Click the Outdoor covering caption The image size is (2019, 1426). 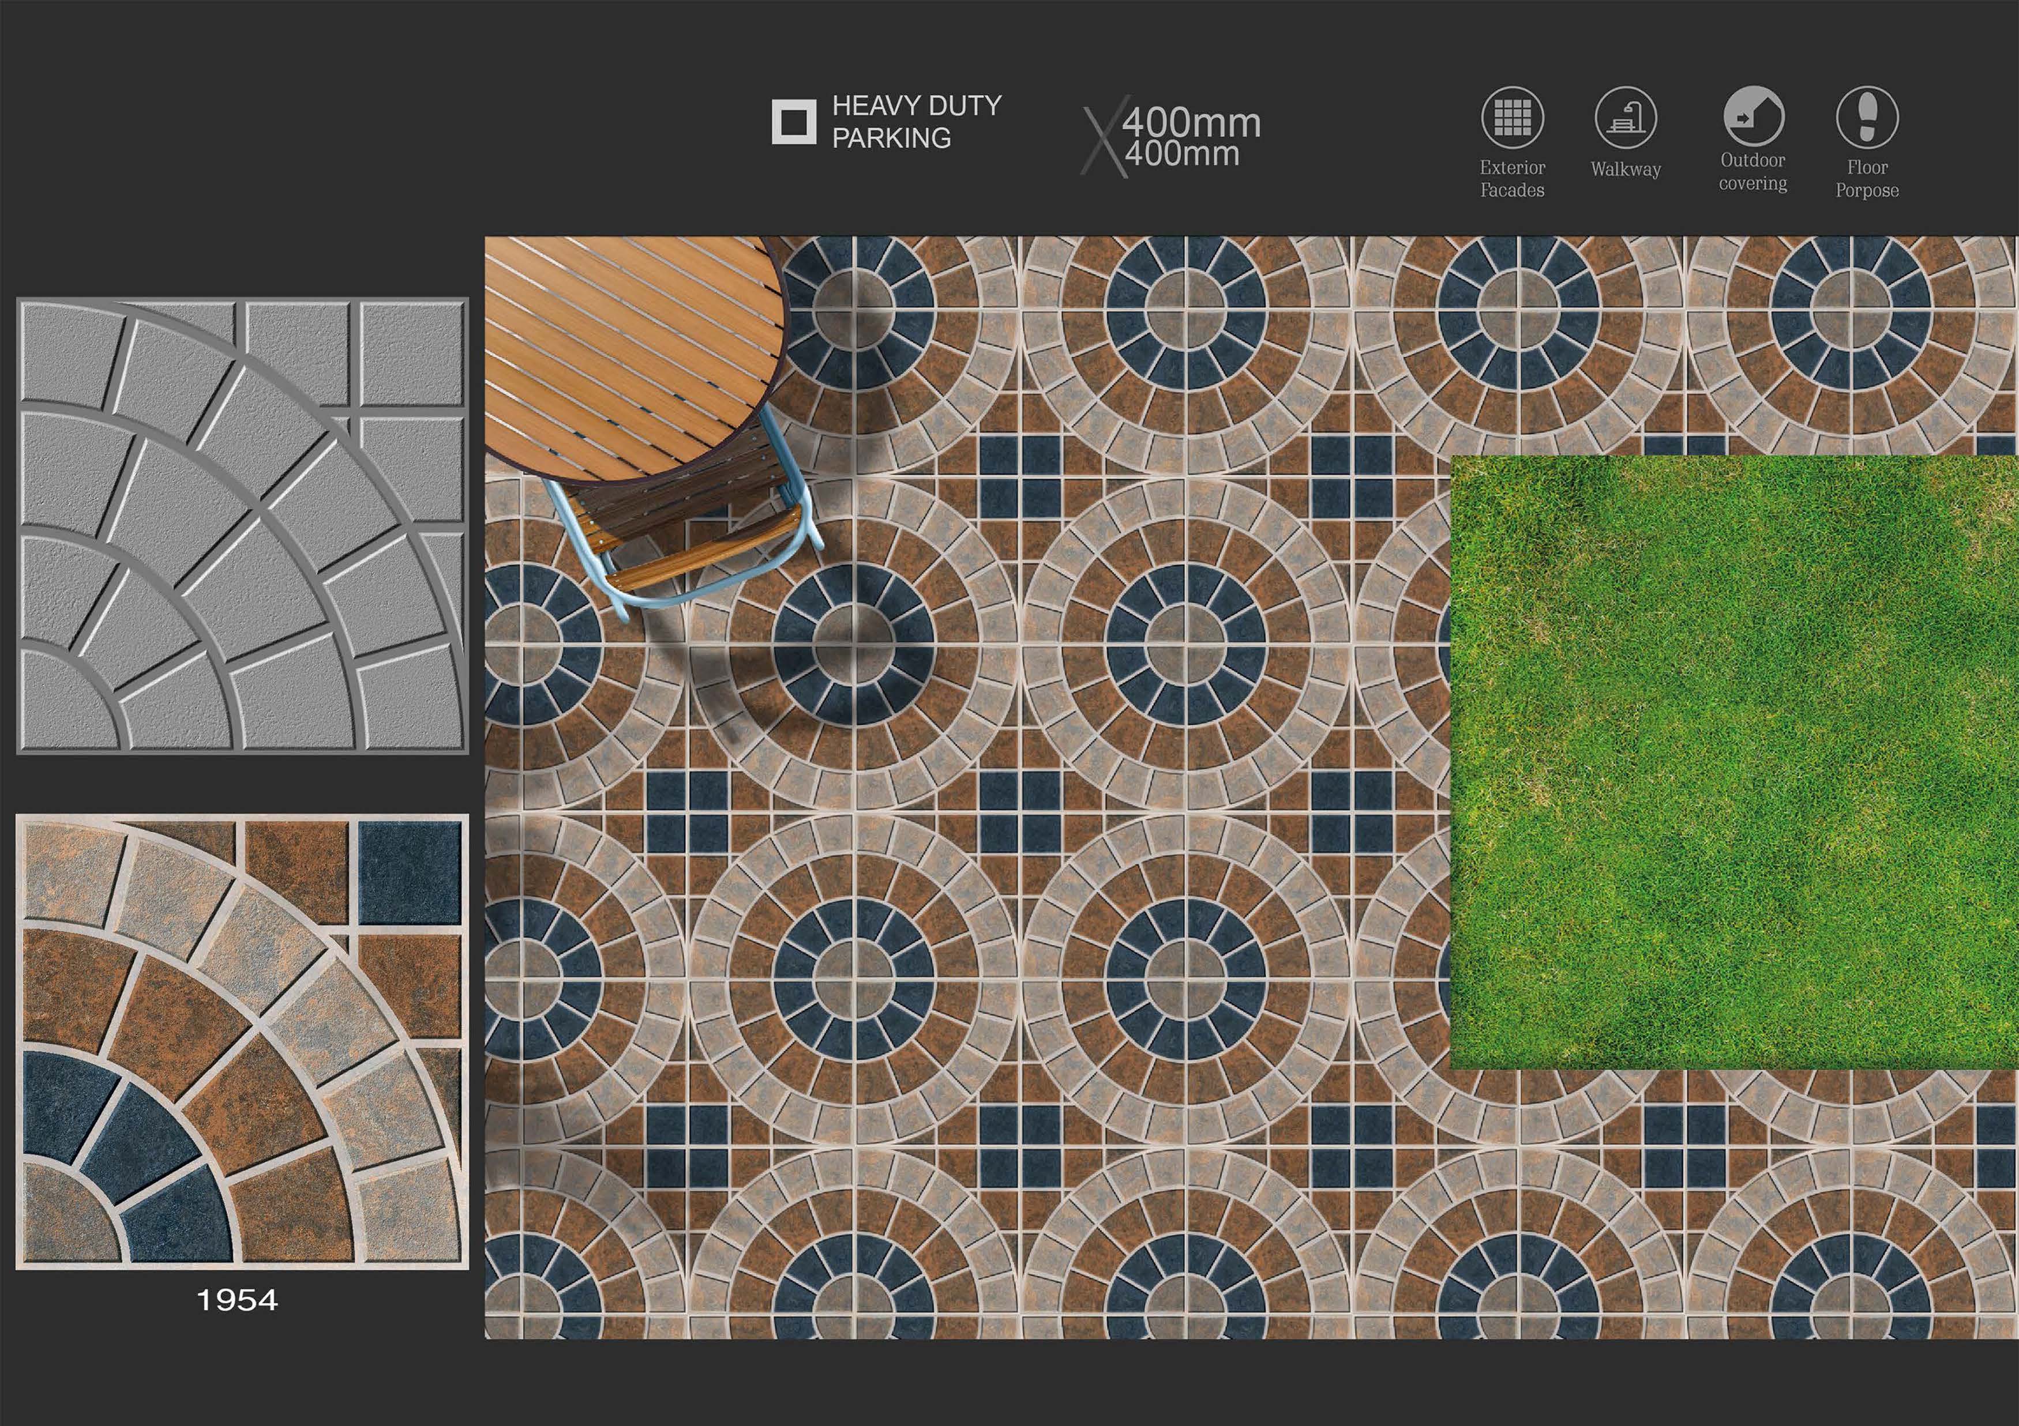pyautogui.click(x=1754, y=171)
